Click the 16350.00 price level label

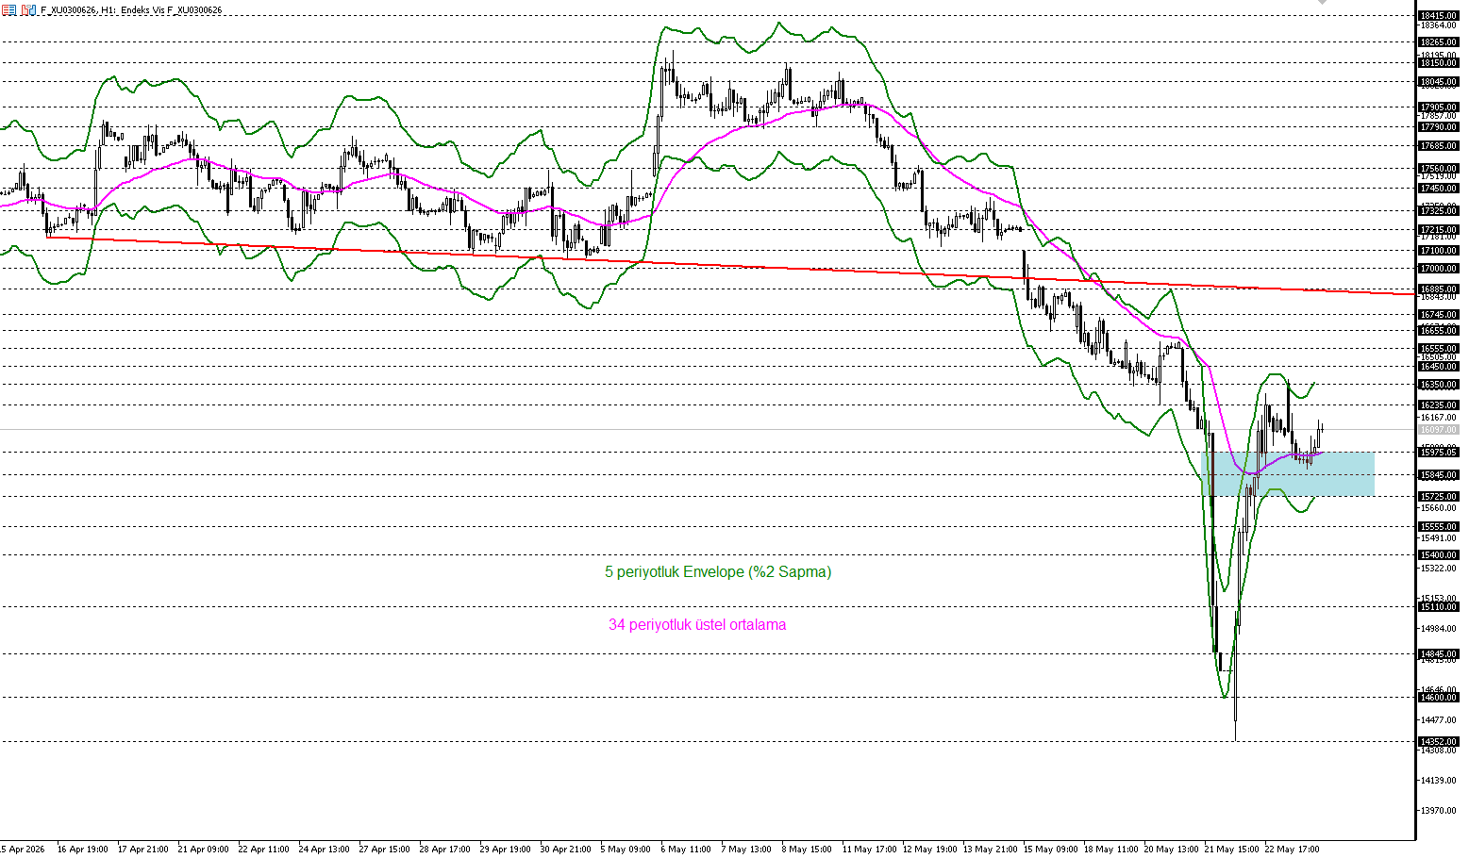[1439, 385]
